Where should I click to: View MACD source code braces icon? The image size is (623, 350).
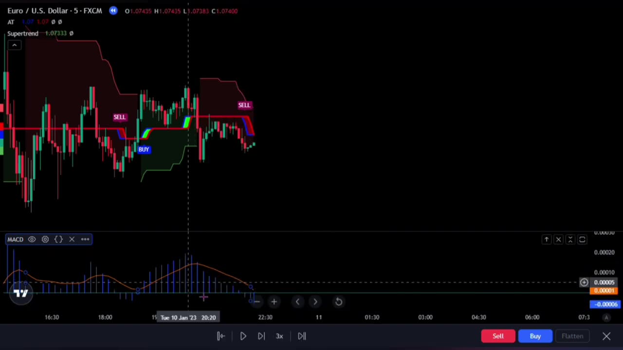click(58, 239)
